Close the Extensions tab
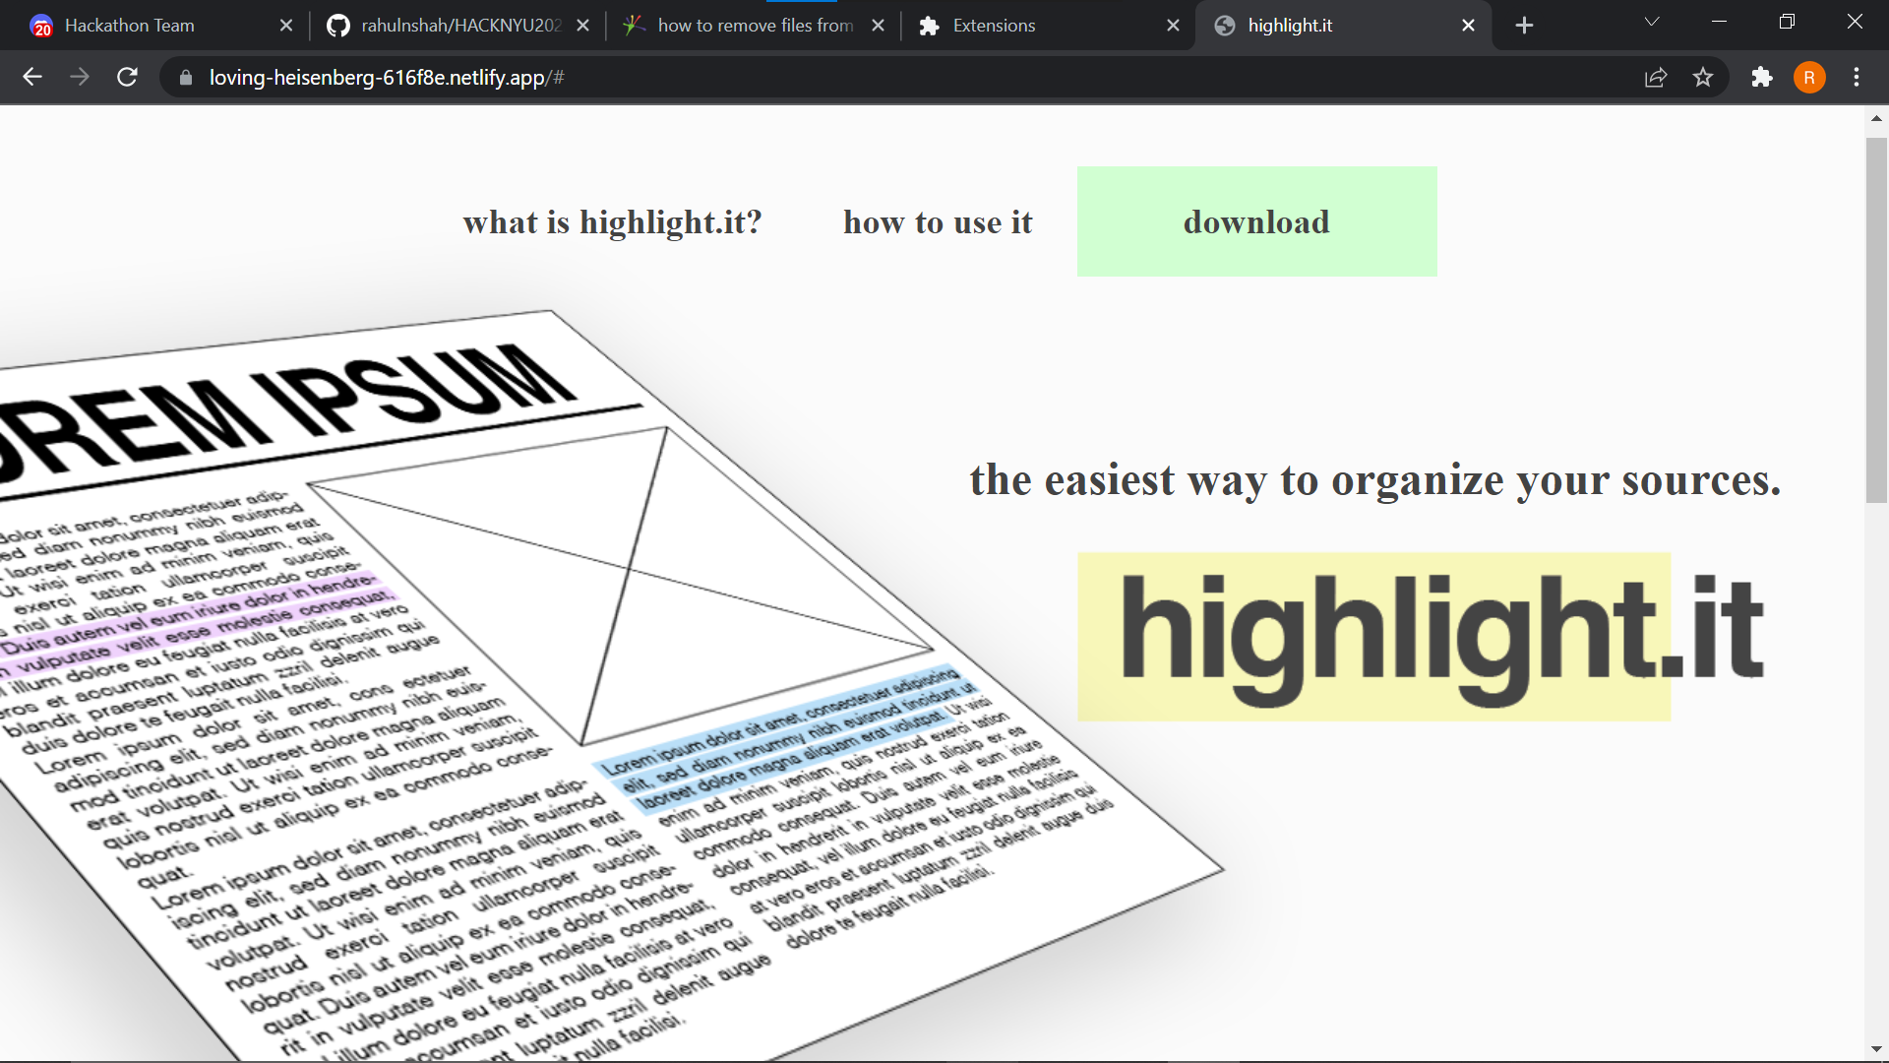This screenshot has height=1063, width=1889. [x=1173, y=26]
